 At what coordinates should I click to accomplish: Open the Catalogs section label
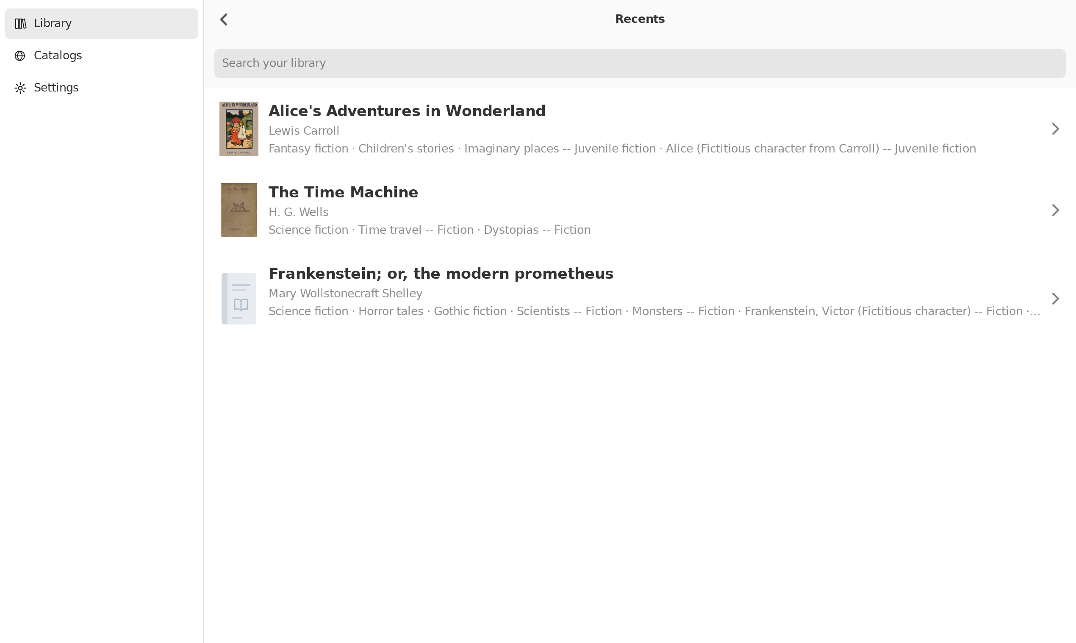coord(58,55)
